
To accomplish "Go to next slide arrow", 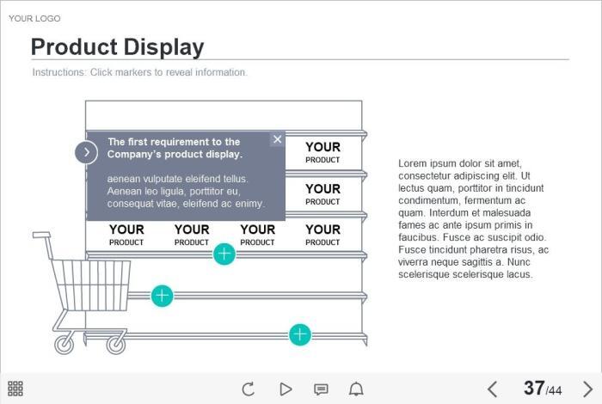I will point(587,389).
